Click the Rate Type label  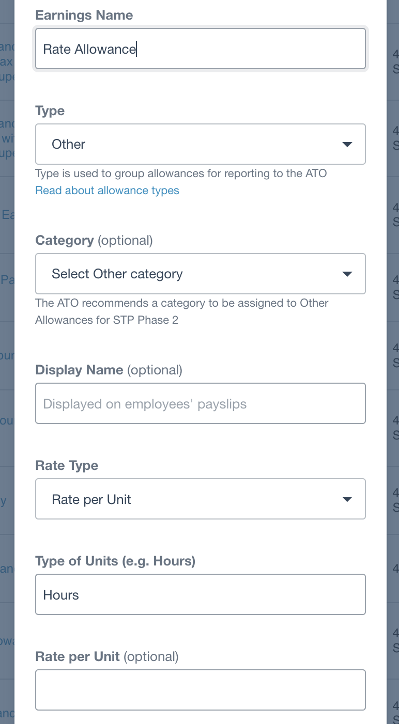coord(66,466)
